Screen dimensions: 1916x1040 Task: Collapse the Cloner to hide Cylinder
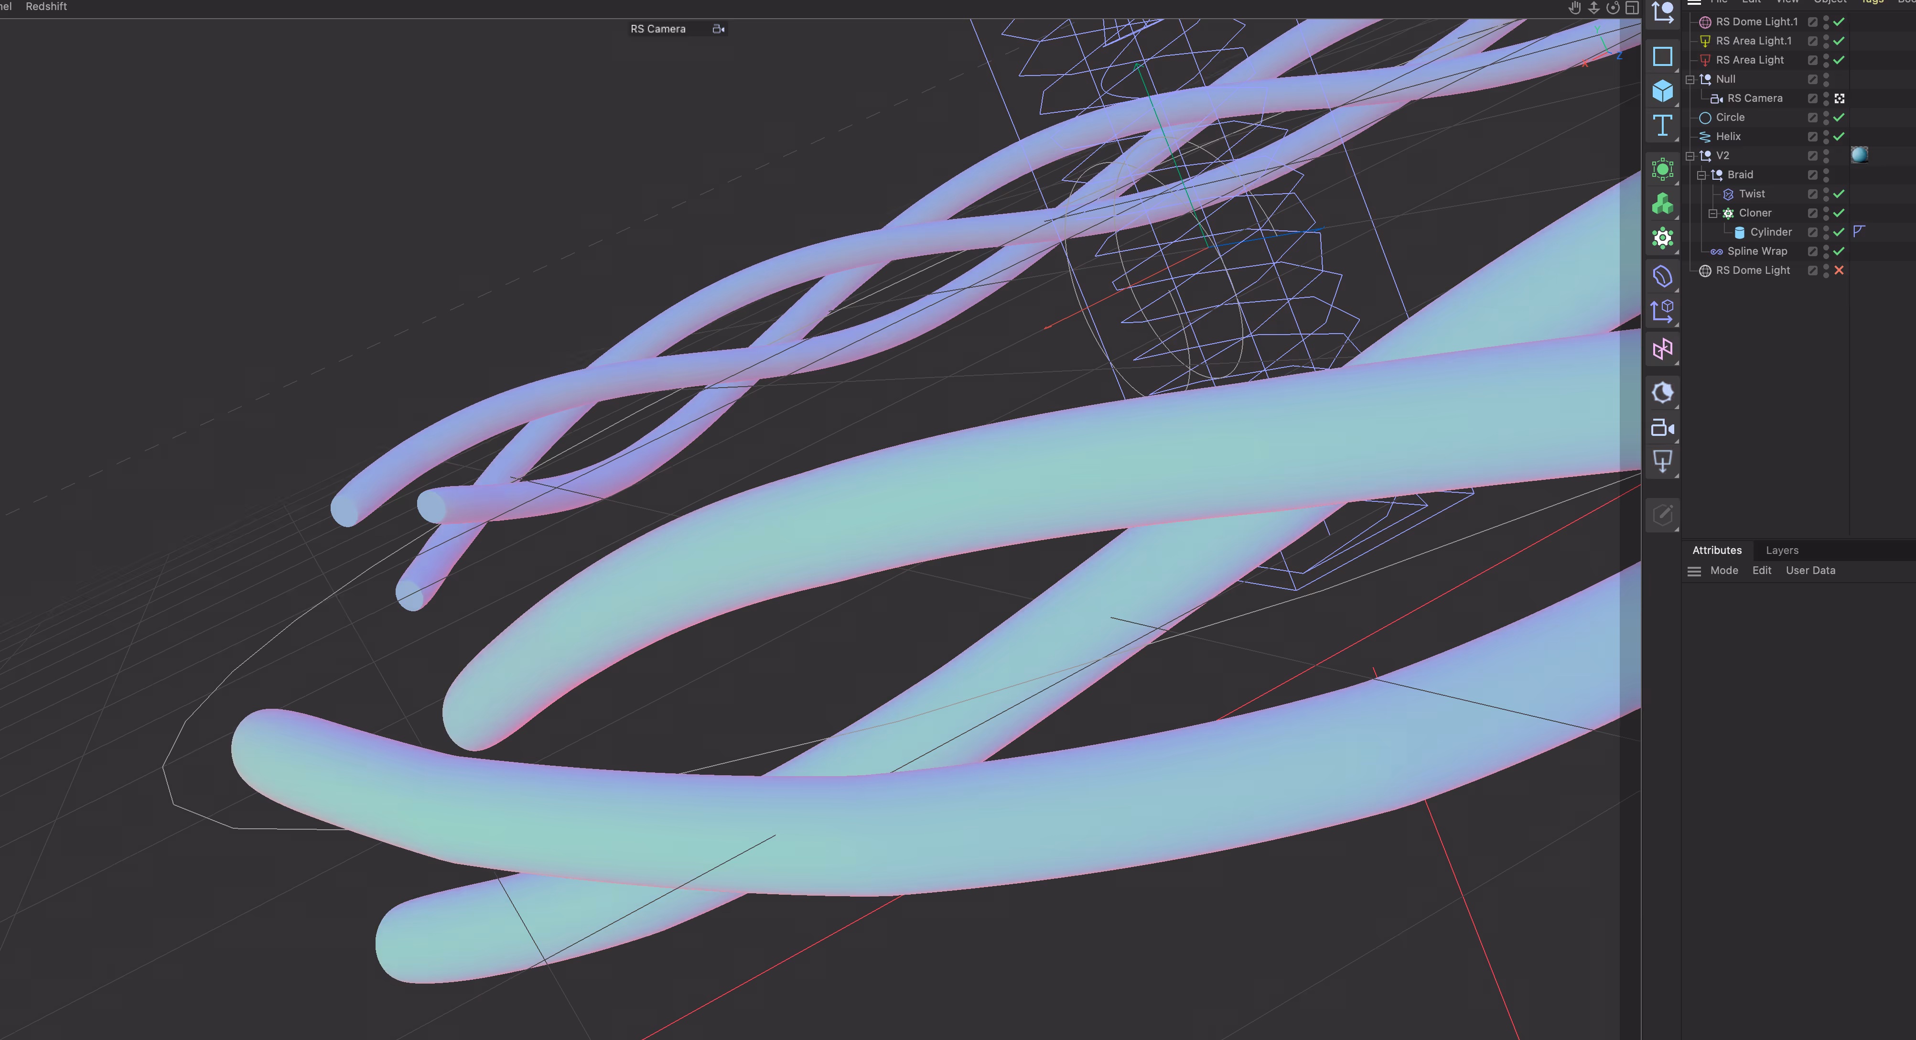[x=1714, y=213]
